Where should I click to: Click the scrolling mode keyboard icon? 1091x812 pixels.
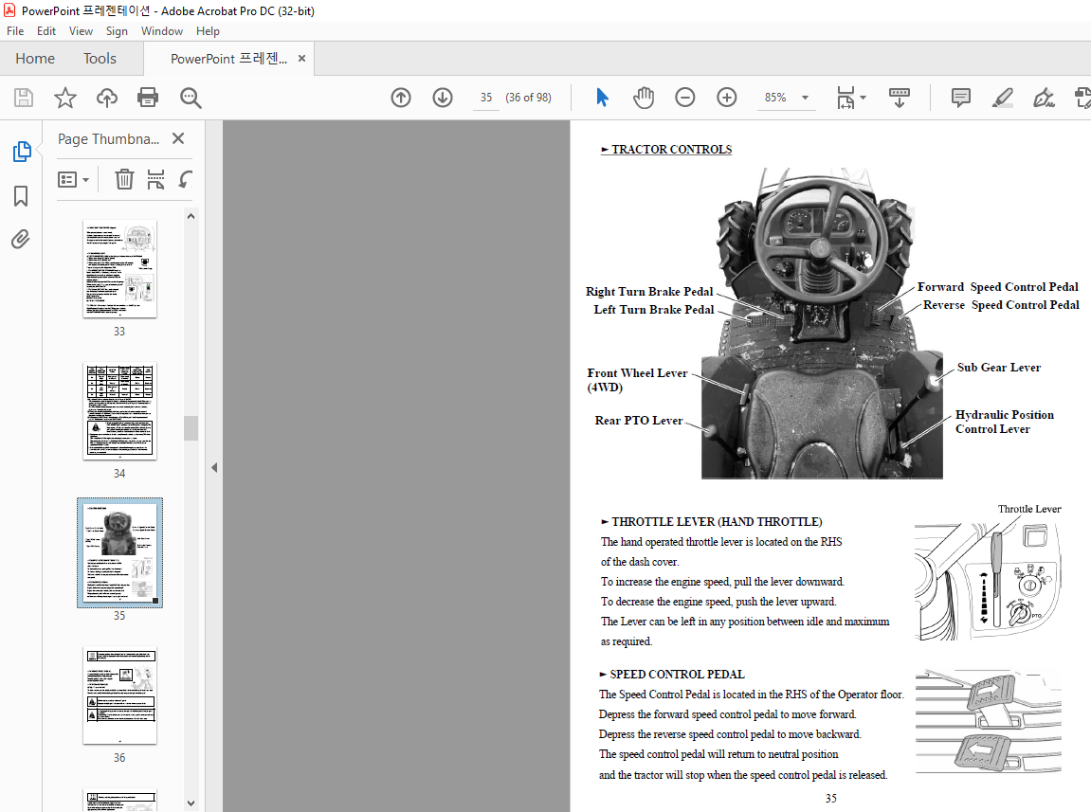(899, 98)
